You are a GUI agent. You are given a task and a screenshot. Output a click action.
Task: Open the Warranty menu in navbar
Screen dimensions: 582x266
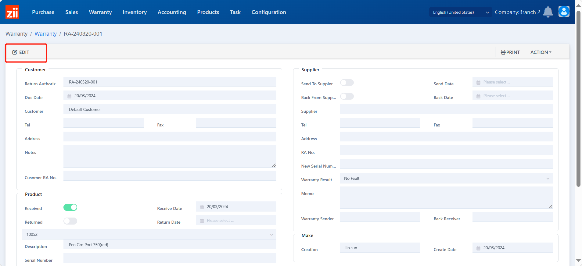coord(100,12)
